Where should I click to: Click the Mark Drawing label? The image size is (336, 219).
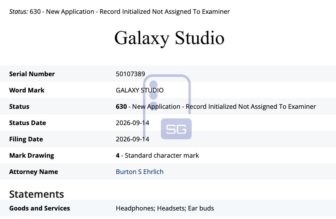(31, 156)
